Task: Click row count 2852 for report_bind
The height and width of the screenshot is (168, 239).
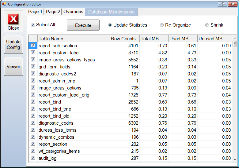Action: [125, 102]
